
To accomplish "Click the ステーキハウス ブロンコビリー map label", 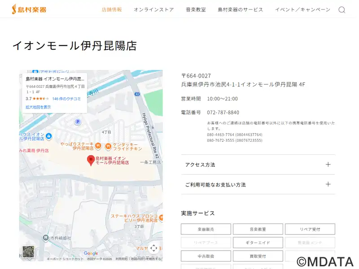I will (134, 218).
